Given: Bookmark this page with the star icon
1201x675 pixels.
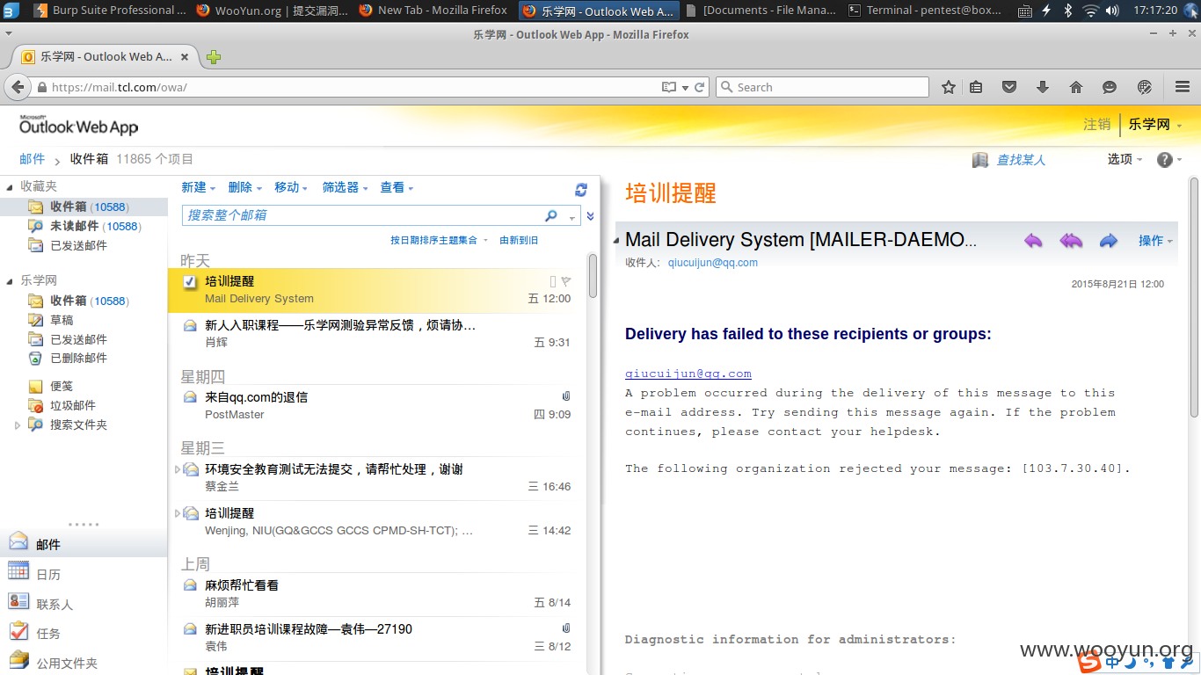Looking at the screenshot, I should point(949,87).
